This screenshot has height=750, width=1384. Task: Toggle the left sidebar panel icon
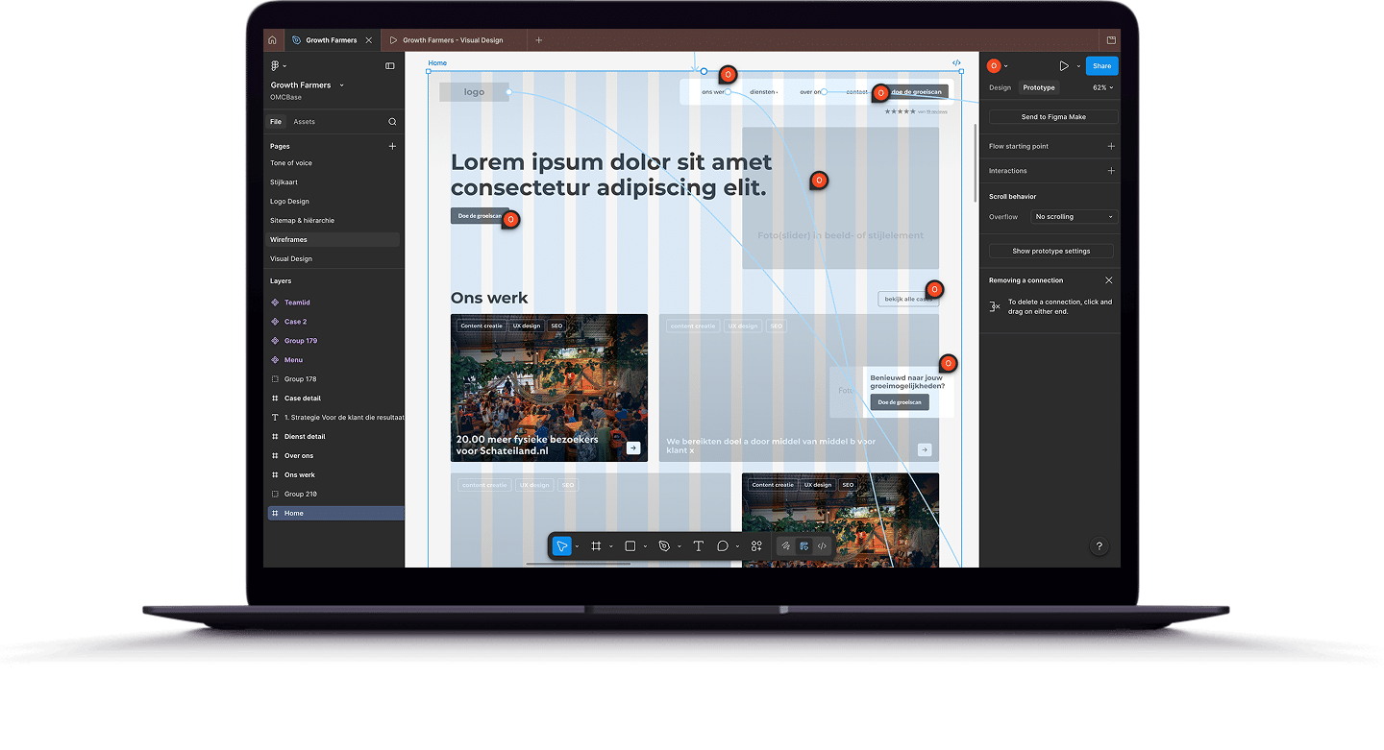pos(390,66)
